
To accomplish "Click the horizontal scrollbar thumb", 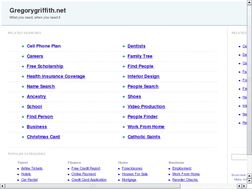I will point(93,186).
